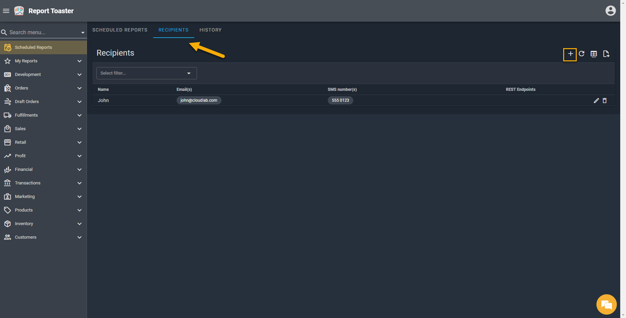Open the chat support bubble

click(x=606, y=304)
